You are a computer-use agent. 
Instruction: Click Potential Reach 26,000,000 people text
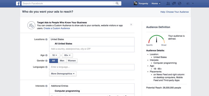pos(164,88)
